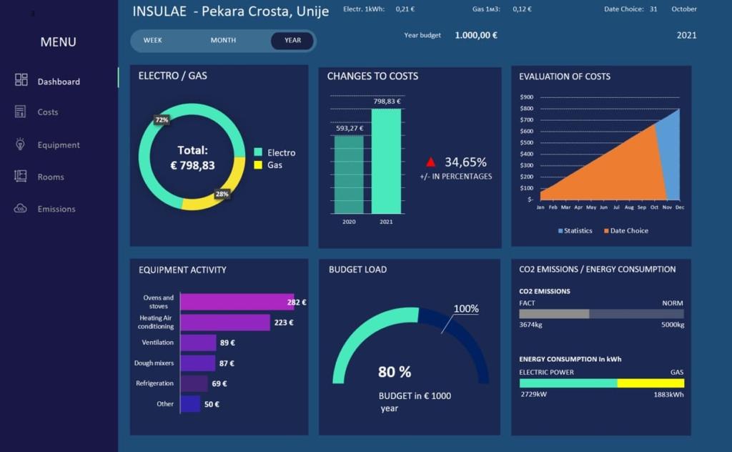Click the red triangle increase indicator
This screenshot has height=452, width=732.
coord(431,162)
